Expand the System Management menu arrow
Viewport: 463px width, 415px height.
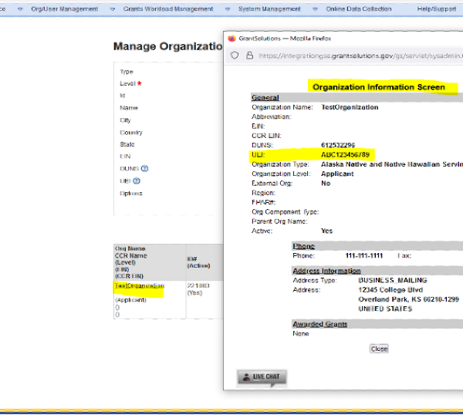[229, 9]
